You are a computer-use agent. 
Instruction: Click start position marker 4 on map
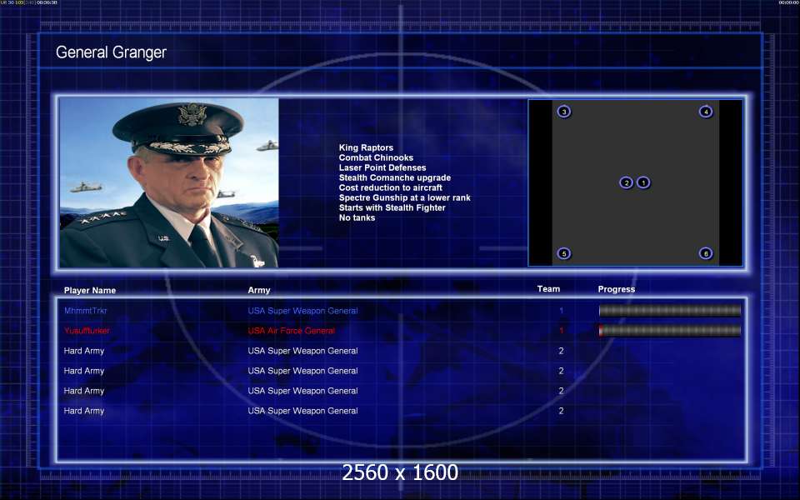[706, 112]
